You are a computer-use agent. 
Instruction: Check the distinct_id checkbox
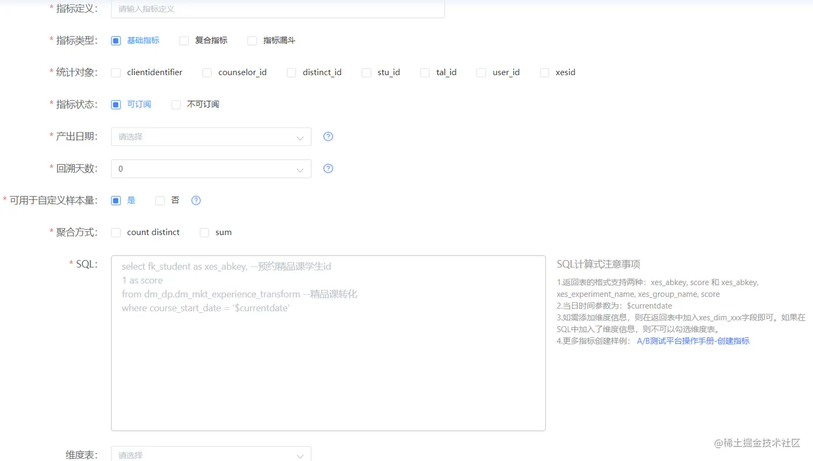291,72
